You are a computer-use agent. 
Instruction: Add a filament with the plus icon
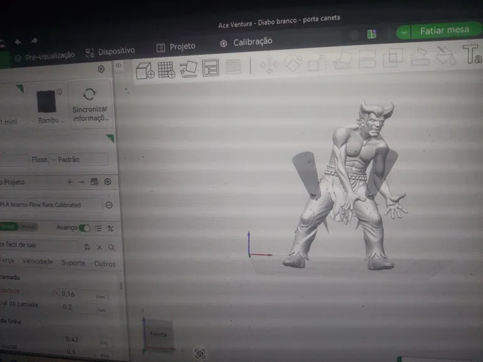[70, 182]
